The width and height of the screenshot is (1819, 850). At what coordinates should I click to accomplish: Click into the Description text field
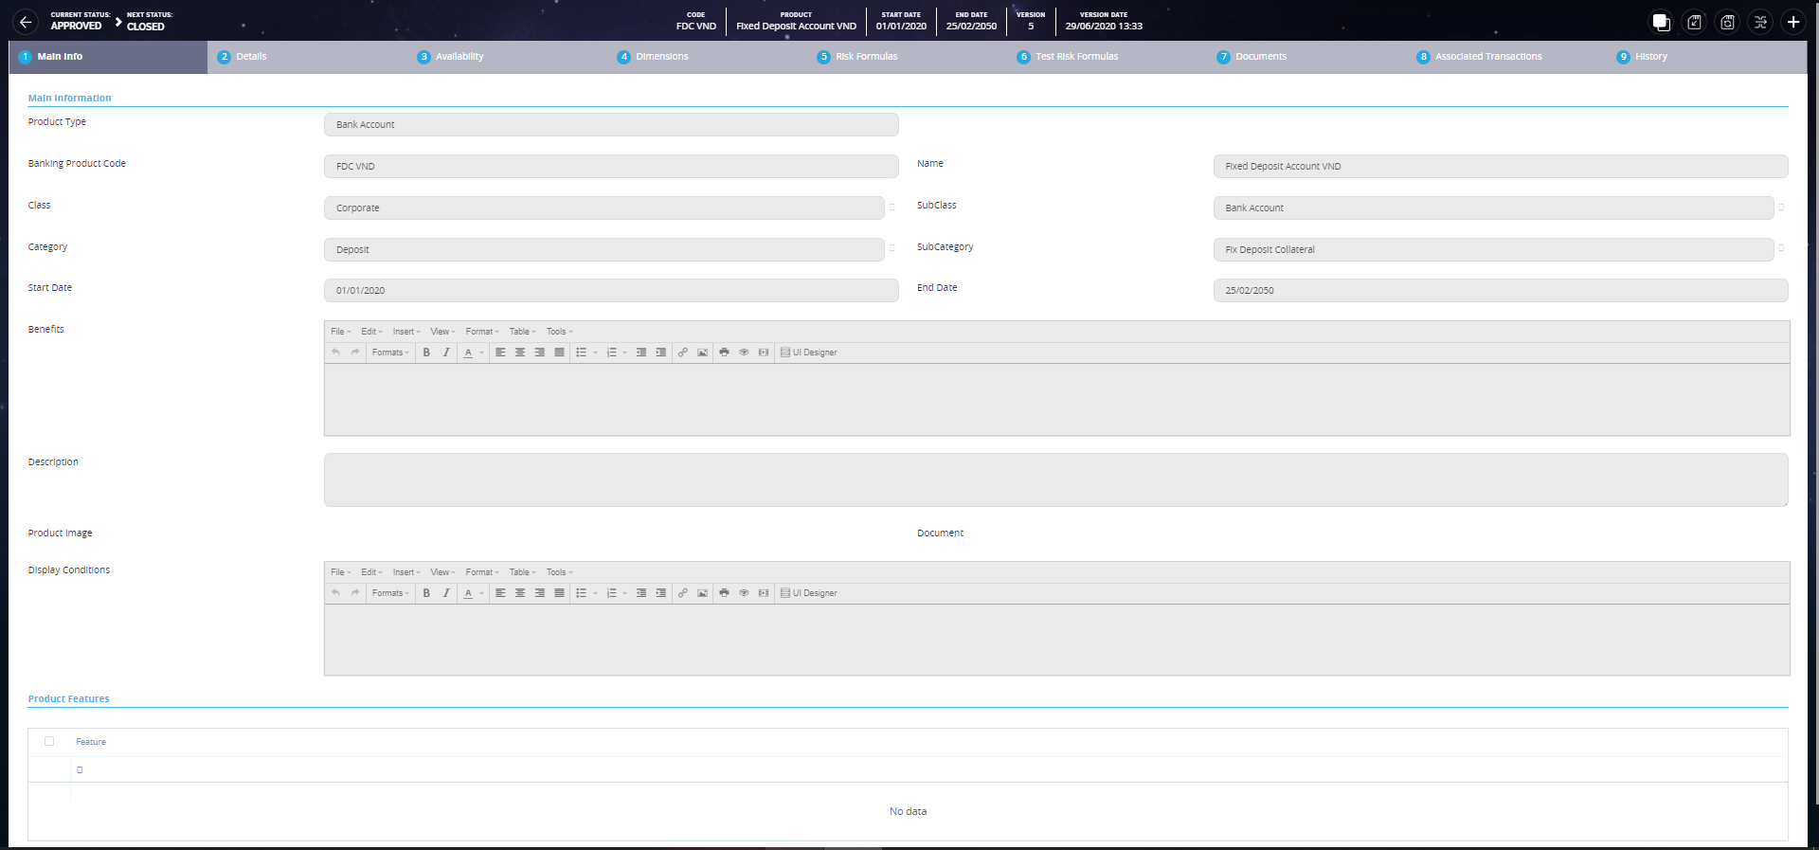1055,479
